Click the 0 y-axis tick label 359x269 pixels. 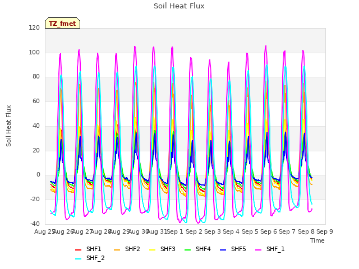[38, 175]
